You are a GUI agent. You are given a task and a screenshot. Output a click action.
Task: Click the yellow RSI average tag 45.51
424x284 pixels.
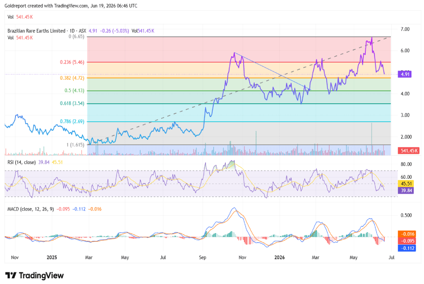pos(406,184)
